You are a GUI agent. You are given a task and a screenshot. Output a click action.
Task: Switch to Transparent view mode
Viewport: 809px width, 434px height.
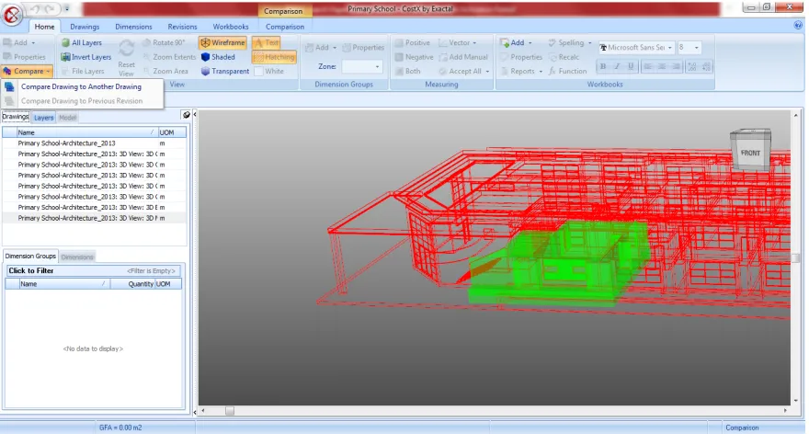(x=225, y=71)
